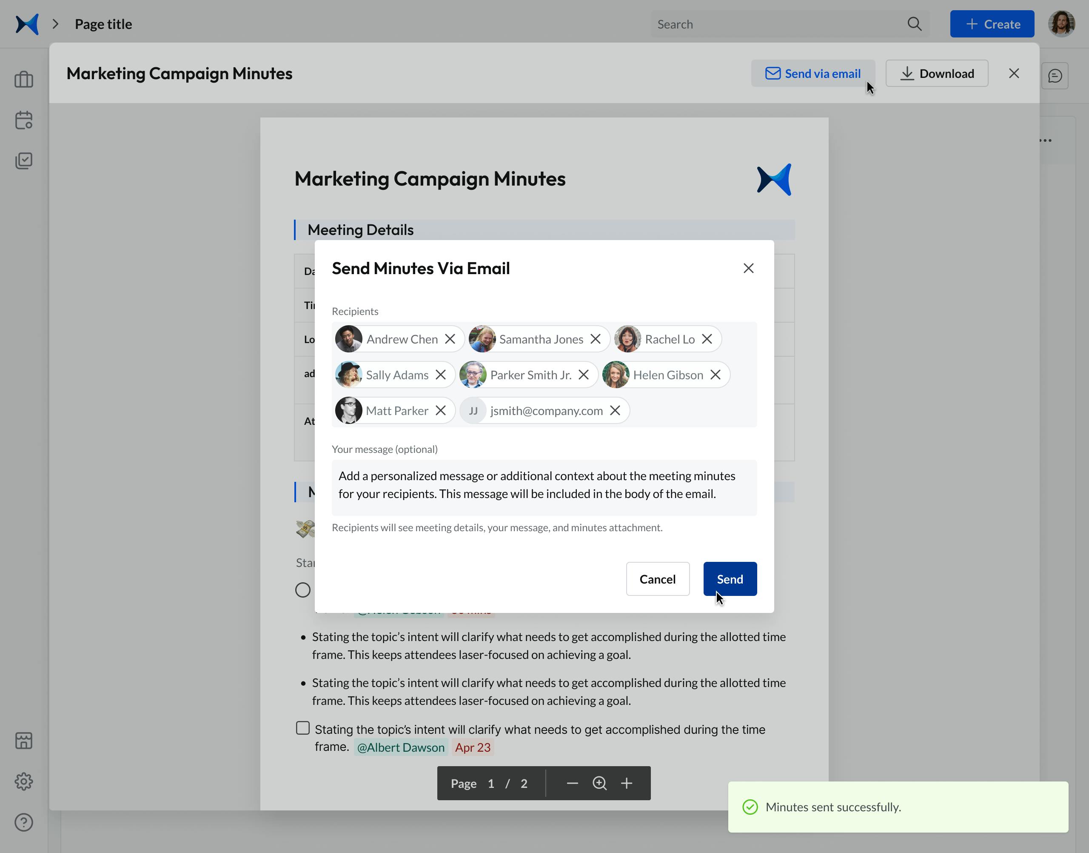Click Cancel in the email dialog
Screen dimensions: 1089x853
[657, 579]
